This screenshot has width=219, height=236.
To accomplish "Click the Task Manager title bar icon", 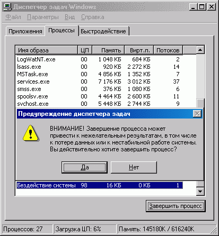I will pos(7,7).
